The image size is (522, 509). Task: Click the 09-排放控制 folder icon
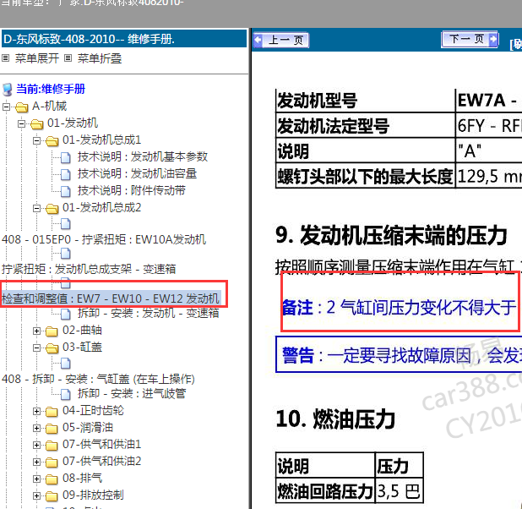(x=52, y=496)
